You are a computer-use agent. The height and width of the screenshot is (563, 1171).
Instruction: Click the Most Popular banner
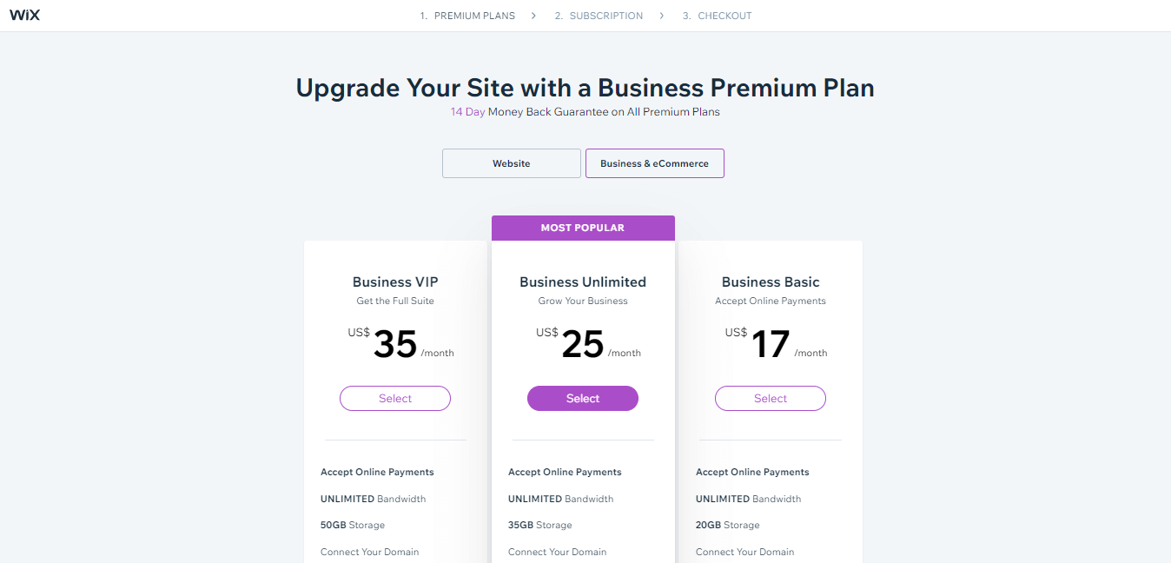pos(582,228)
